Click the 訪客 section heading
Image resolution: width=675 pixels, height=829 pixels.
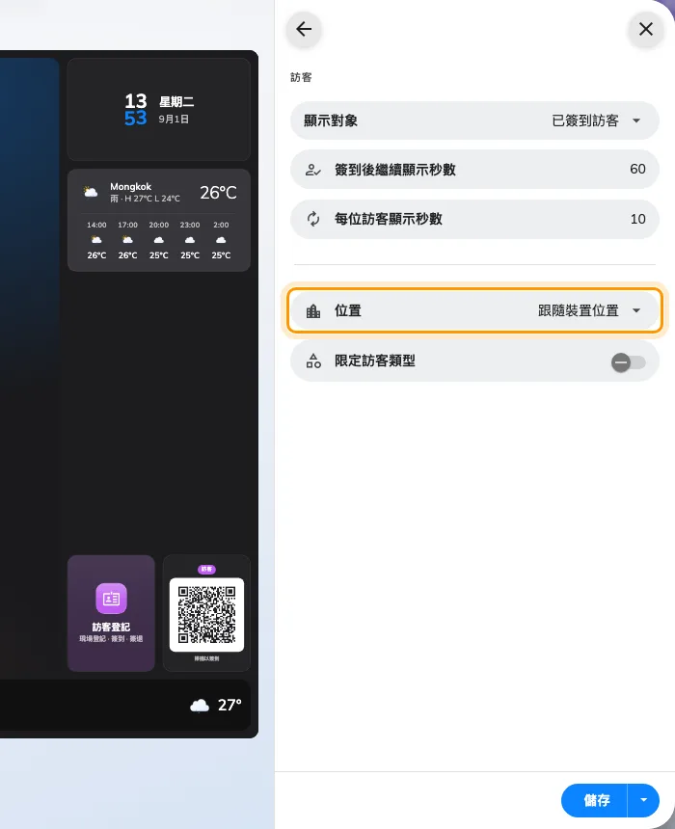(301, 78)
